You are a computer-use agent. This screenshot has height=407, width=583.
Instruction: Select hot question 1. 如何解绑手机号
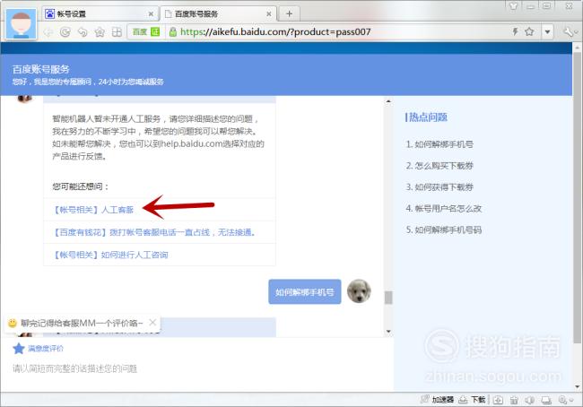point(439,144)
